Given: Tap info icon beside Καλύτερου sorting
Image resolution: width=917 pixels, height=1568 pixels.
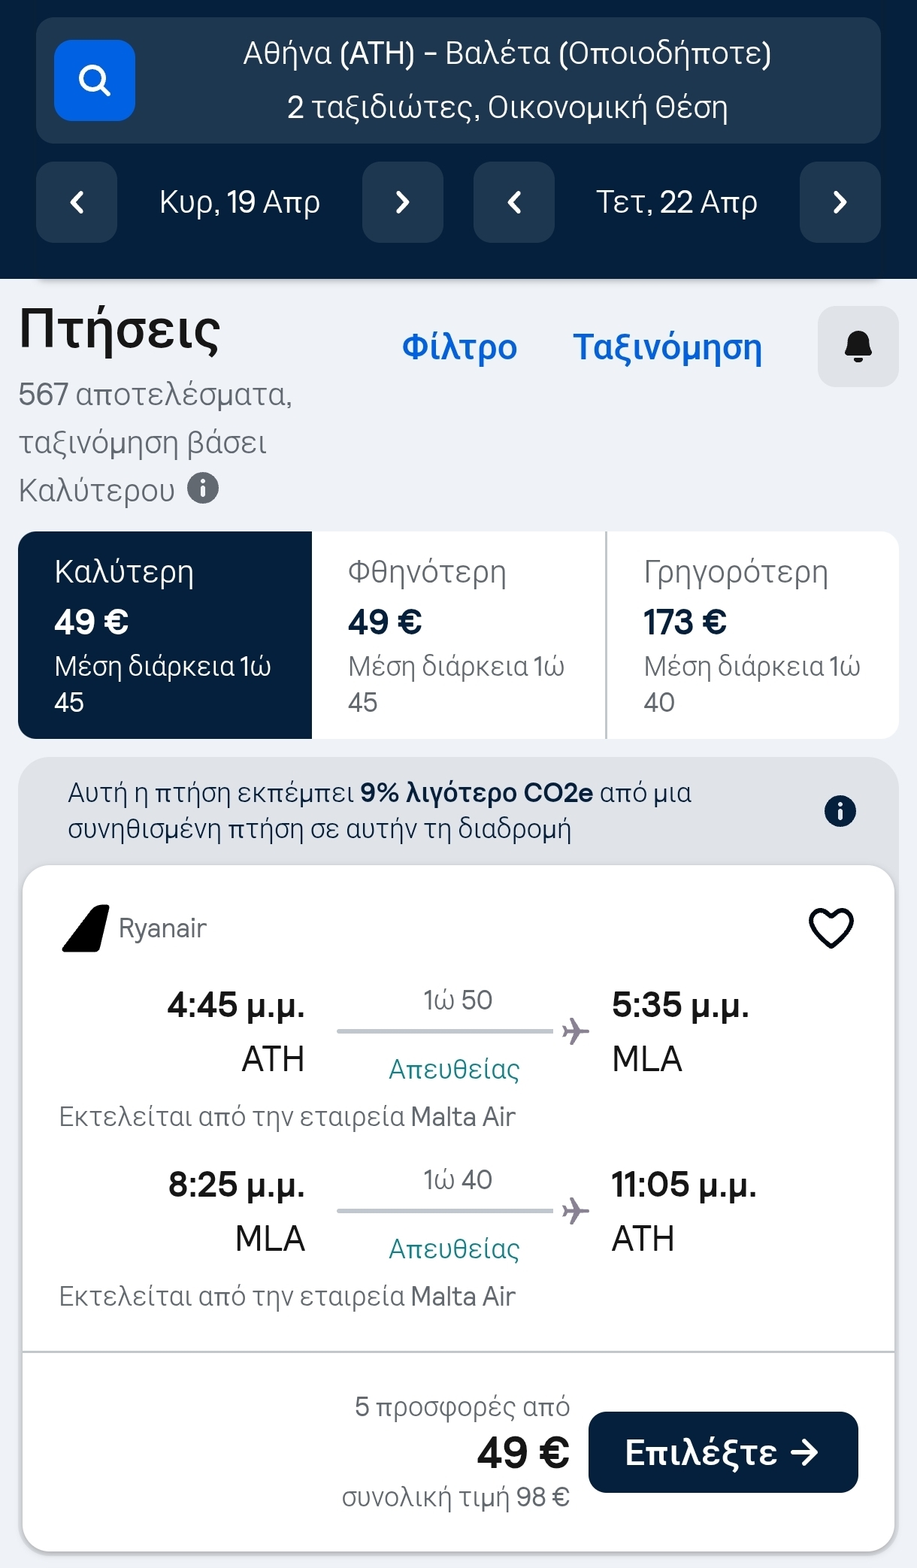Looking at the screenshot, I should pyautogui.click(x=203, y=489).
